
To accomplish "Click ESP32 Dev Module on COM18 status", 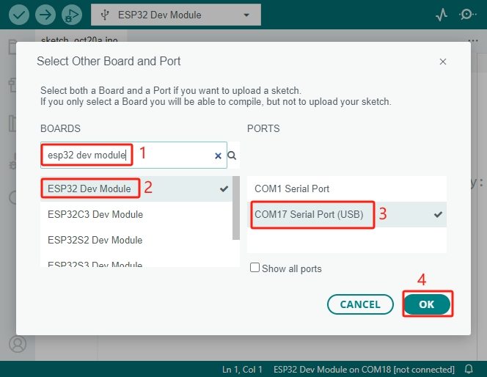I will click(x=364, y=370).
